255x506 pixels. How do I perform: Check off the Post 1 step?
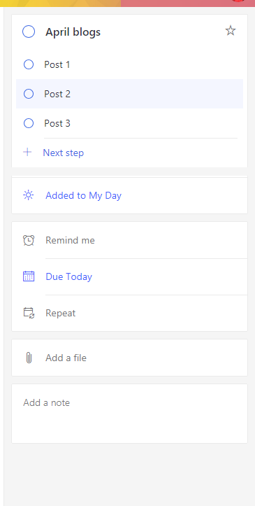pos(29,64)
